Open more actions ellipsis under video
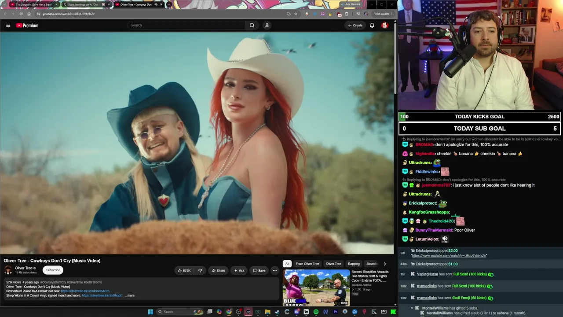Viewport: 563px width, 317px height. pyautogui.click(x=275, y=270)
